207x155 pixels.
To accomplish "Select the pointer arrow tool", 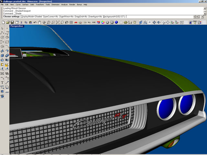I will (2, 28).
